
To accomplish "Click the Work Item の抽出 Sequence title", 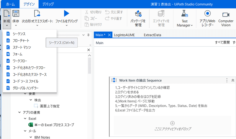I will pos(140,80).
